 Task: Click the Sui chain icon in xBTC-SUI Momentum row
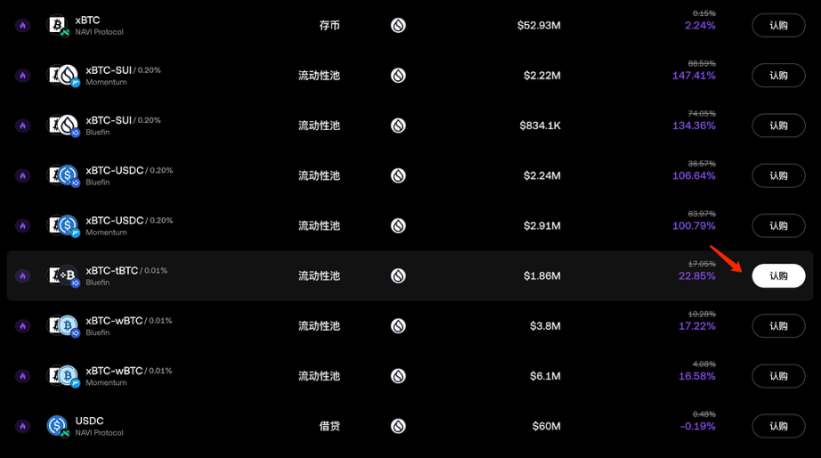[398, 76]
